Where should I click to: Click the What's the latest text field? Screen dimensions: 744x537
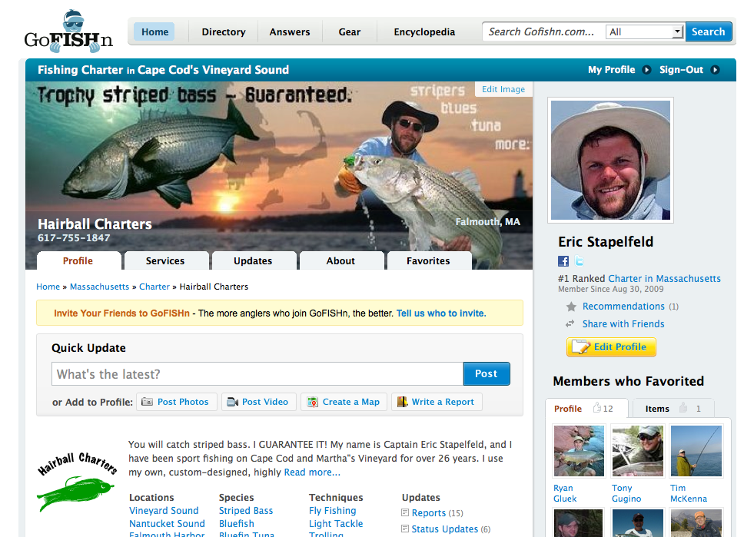click(257, 374)
